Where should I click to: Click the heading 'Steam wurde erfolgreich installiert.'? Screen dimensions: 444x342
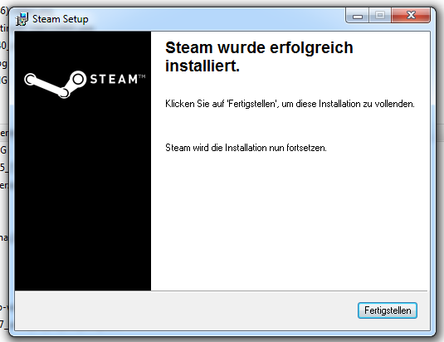pyautogui.click(x=259, y=56)
